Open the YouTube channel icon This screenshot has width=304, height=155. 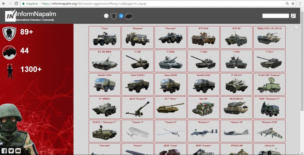coord(18,151)
